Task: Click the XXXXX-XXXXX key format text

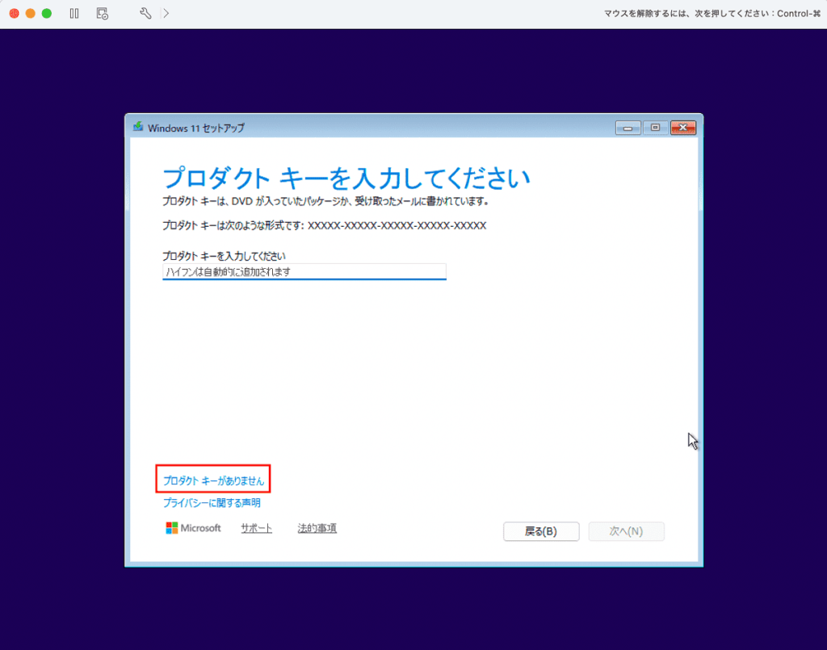Action: [x=397, y=225]
